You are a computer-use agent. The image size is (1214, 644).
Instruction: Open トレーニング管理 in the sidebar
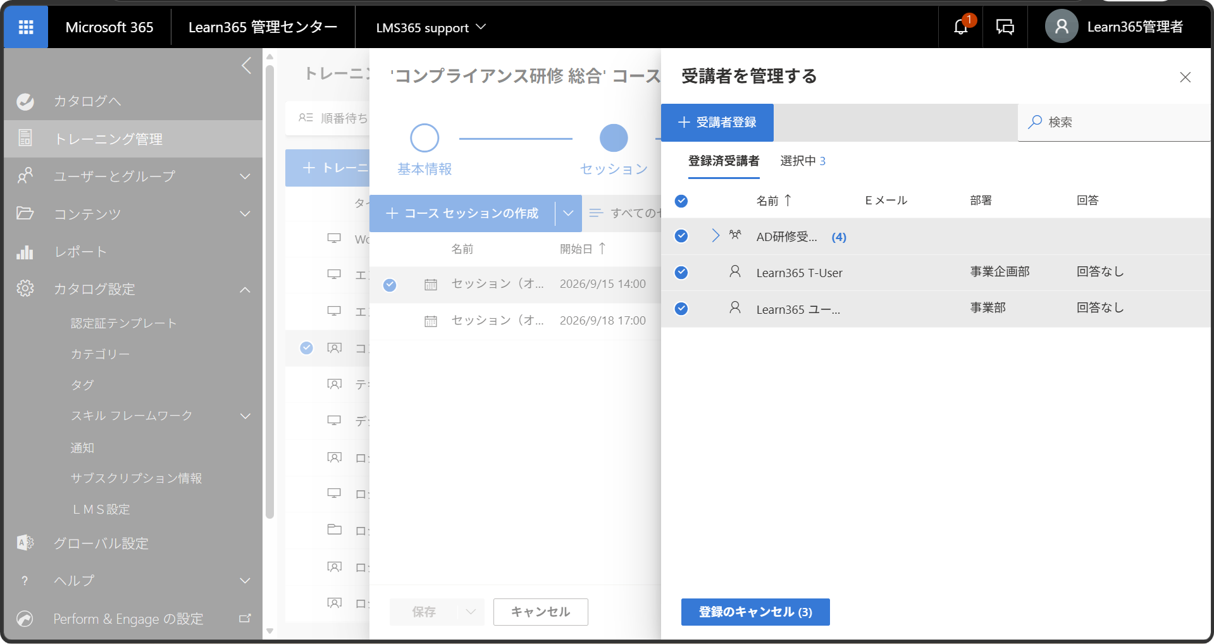(133, 139)
